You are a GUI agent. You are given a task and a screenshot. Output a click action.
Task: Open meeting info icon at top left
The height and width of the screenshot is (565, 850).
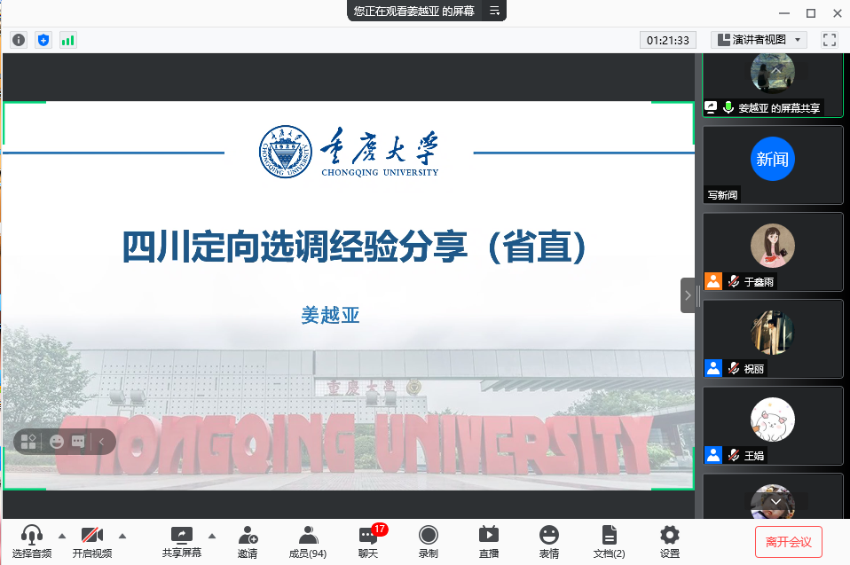19,40
